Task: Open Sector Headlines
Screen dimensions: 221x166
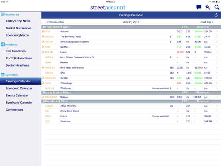Action: coord(18,65)
